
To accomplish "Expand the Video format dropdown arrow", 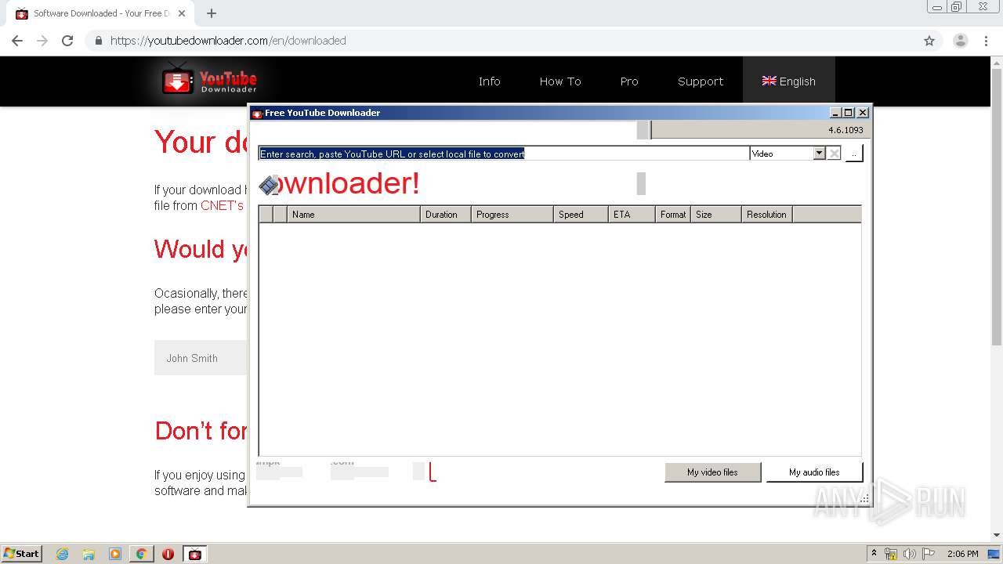I will [x=819, y=154].
